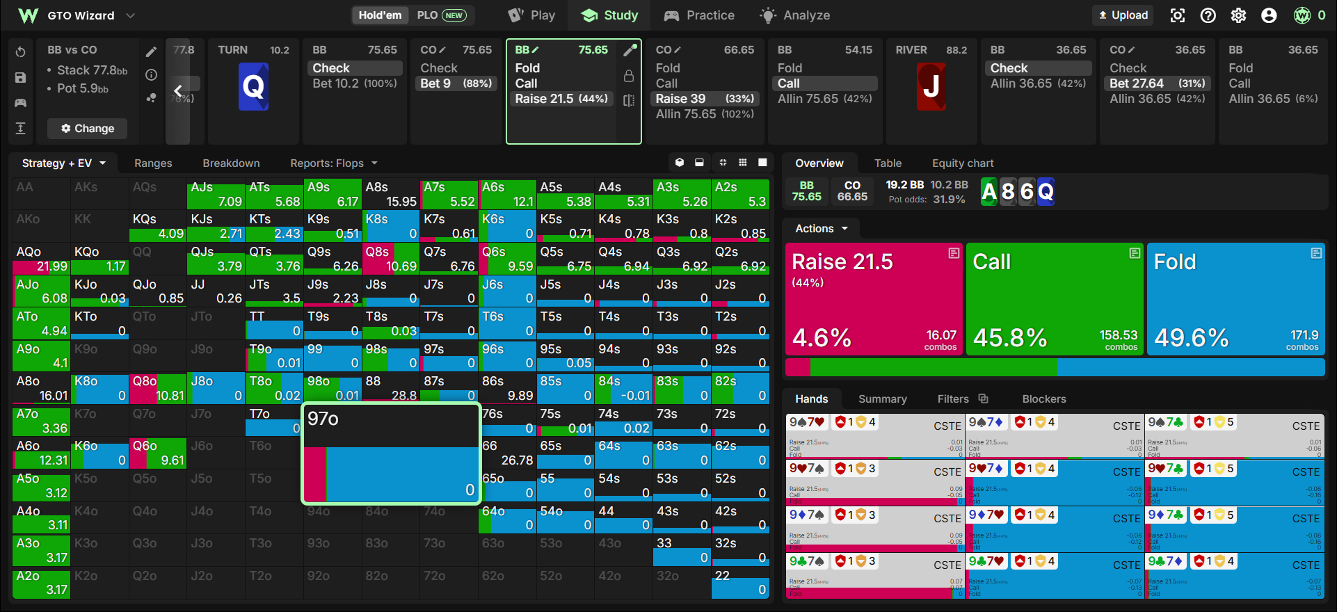Open the screenshot capture icon in top bar
The height and width of the screenshot is (612, 1337).
coord(1177,15)
